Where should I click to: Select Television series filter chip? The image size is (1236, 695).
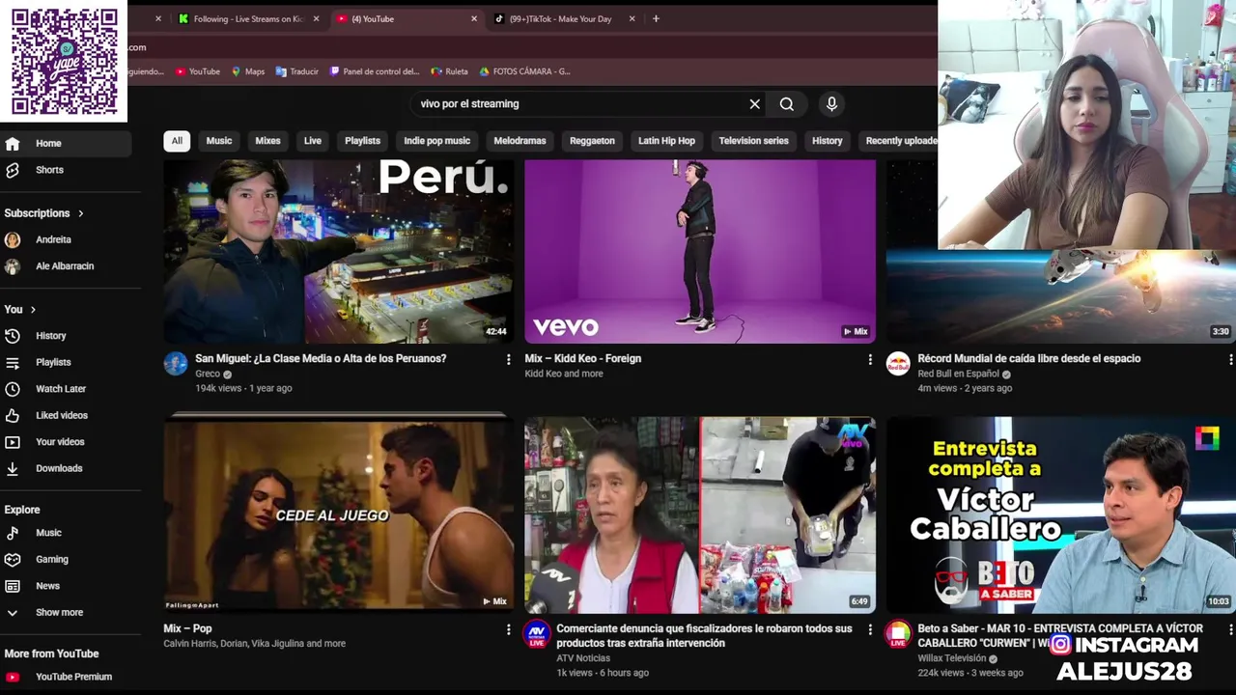click(x=753, y=141)
